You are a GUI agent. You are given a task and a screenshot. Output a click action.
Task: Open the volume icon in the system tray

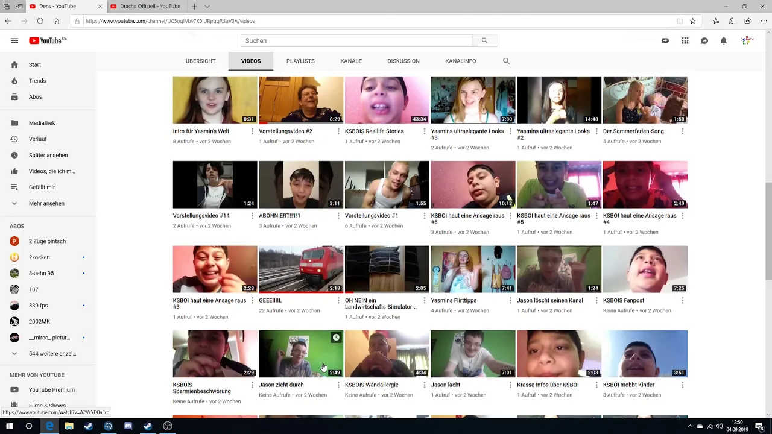point(720,426)
